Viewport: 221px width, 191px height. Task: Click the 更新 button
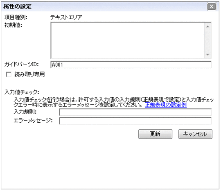[155, 134]
